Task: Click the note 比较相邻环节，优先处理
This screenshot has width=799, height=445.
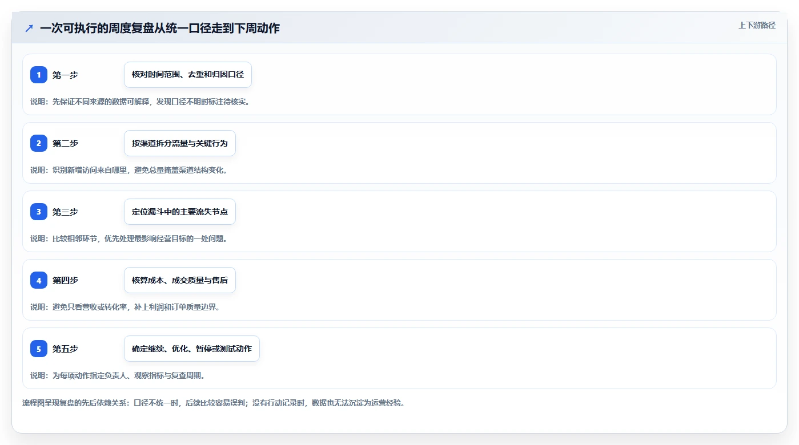Action: click(129, 238)
